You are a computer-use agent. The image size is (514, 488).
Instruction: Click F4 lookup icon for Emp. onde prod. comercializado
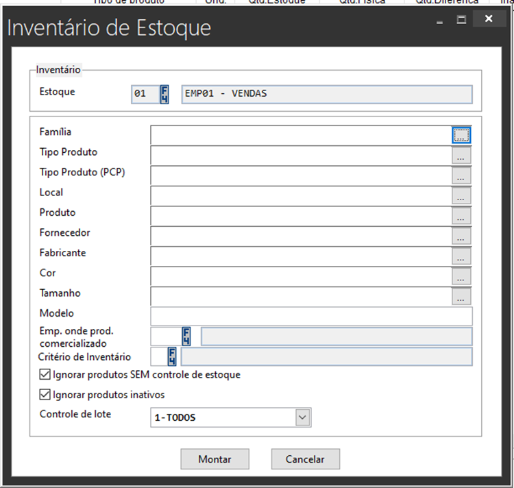[x=186, y=337]
